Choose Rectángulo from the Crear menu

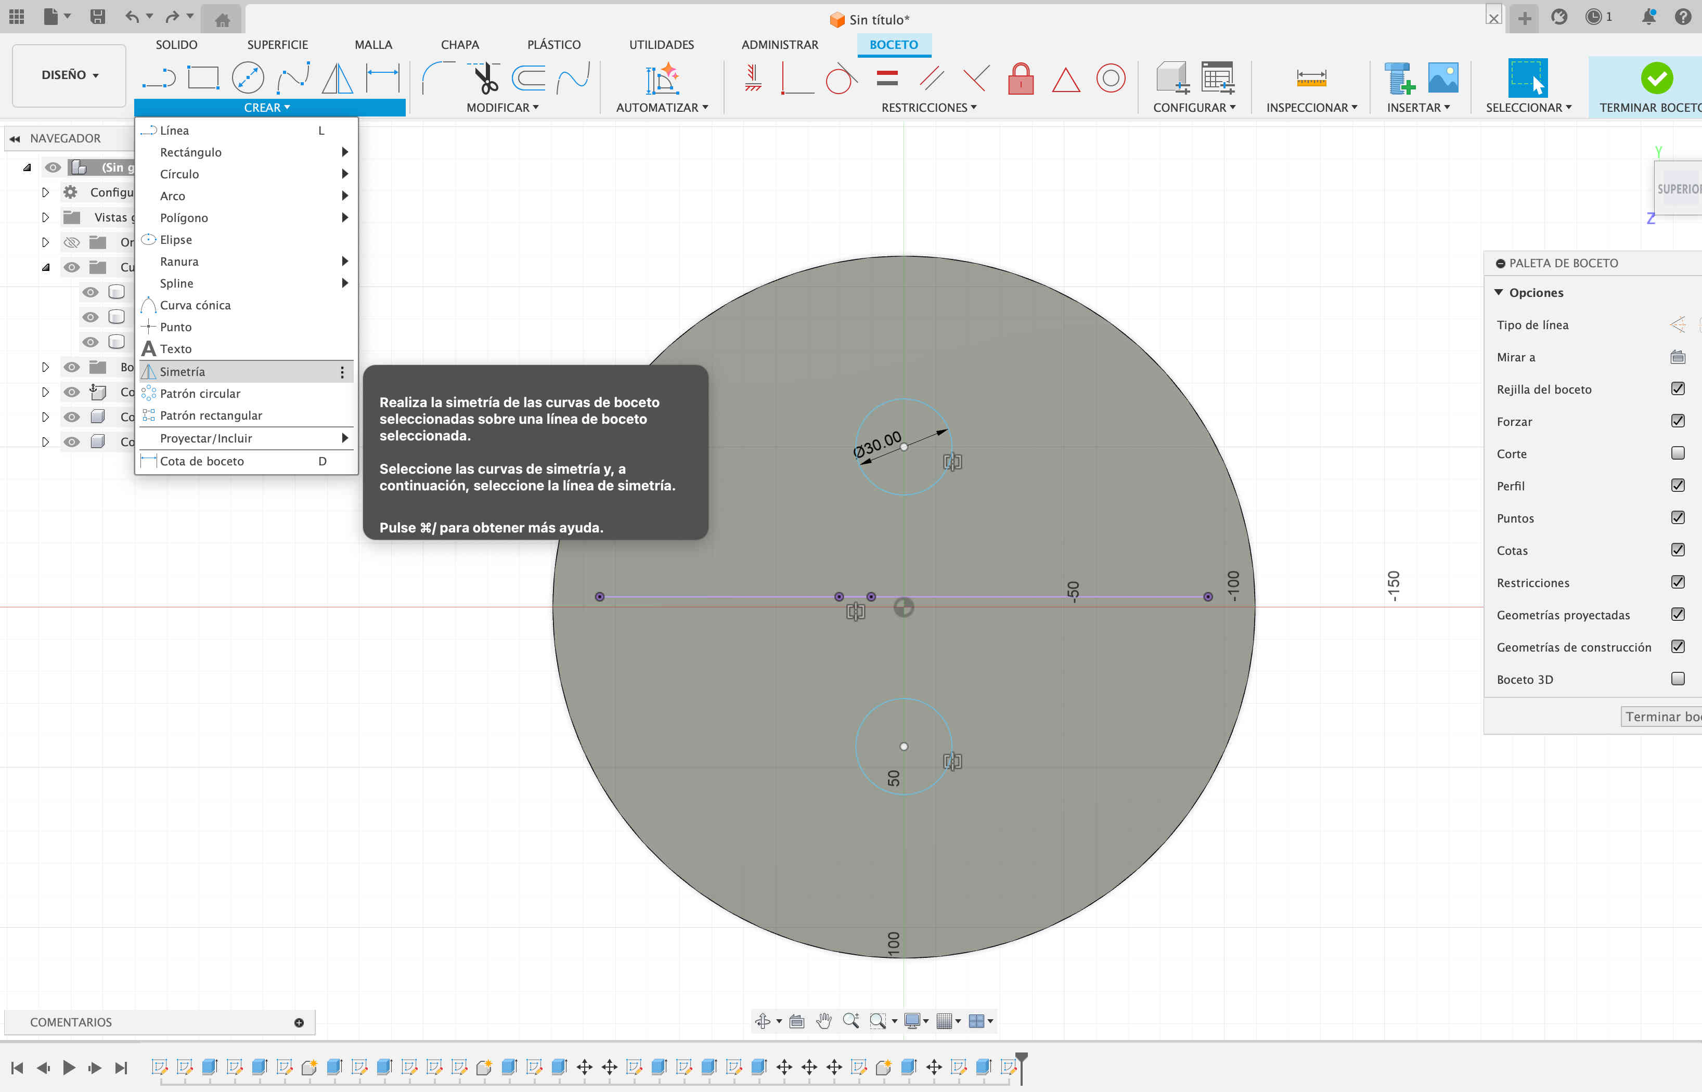pos(246,152)
